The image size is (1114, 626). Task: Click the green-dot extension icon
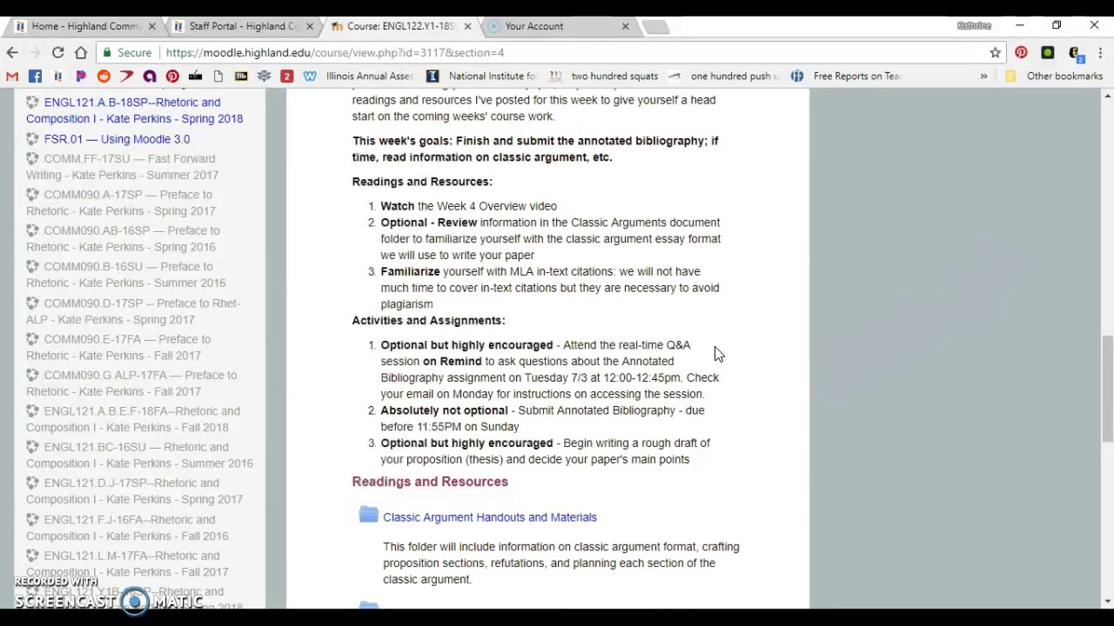pyautogui.click(x=1047, y=53)
